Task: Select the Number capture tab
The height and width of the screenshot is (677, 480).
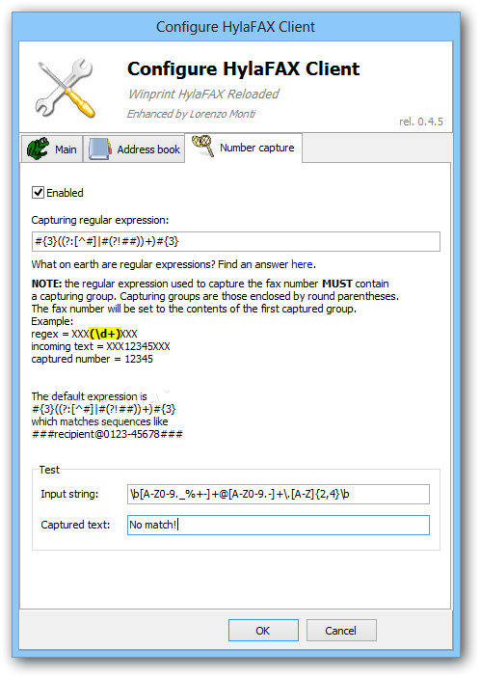Action: 244,148
